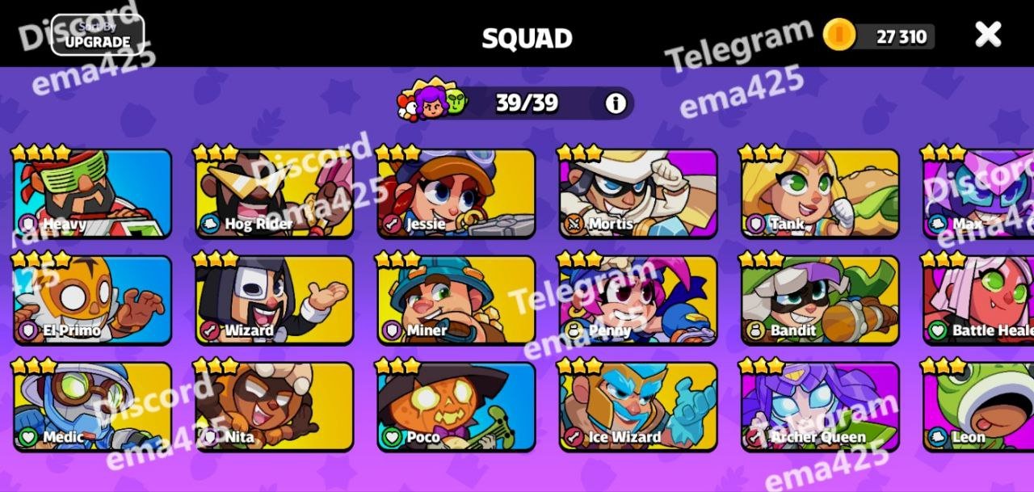Click the squad characters group icon

click(432, 100)
